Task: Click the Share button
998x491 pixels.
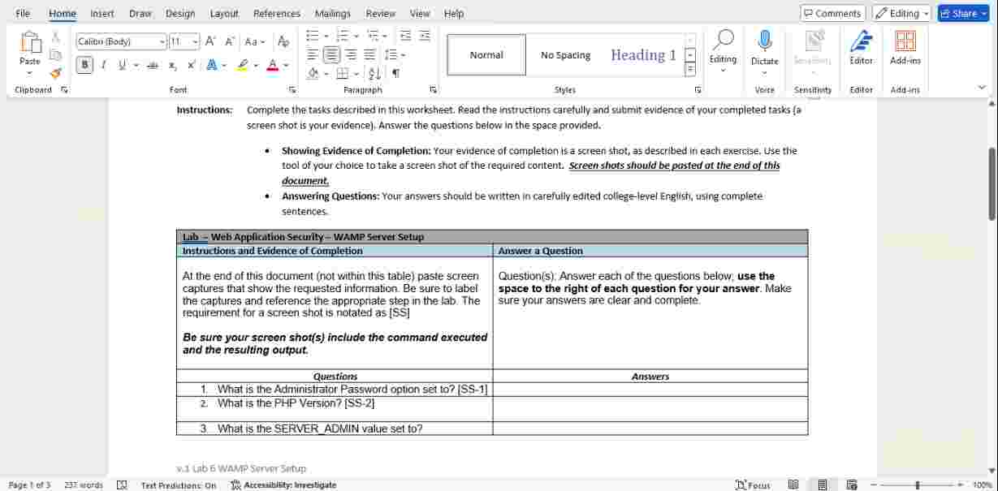Action: pos(962,13)
